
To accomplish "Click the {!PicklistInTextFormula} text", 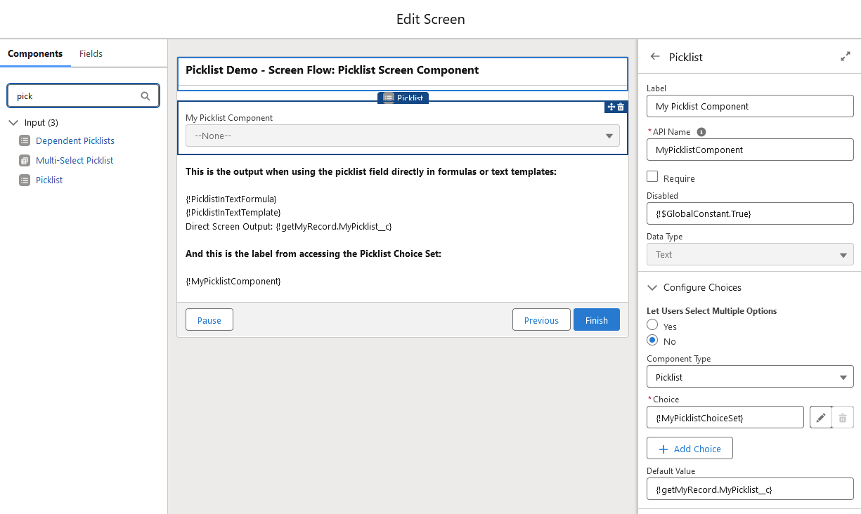I will [231, 199].
